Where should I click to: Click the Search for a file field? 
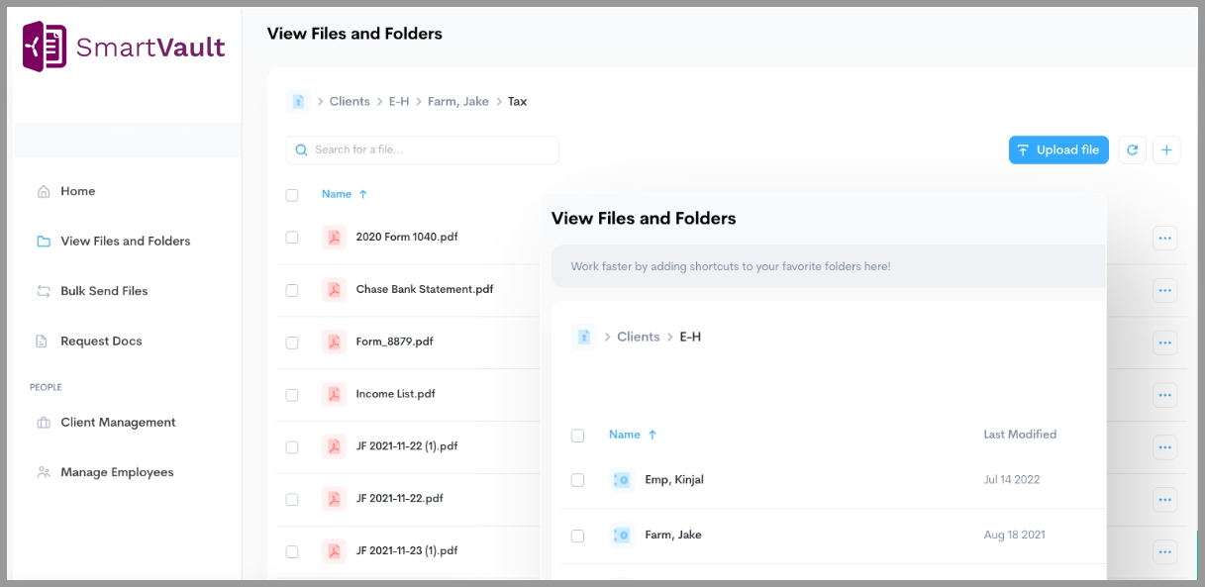point(423,150)
